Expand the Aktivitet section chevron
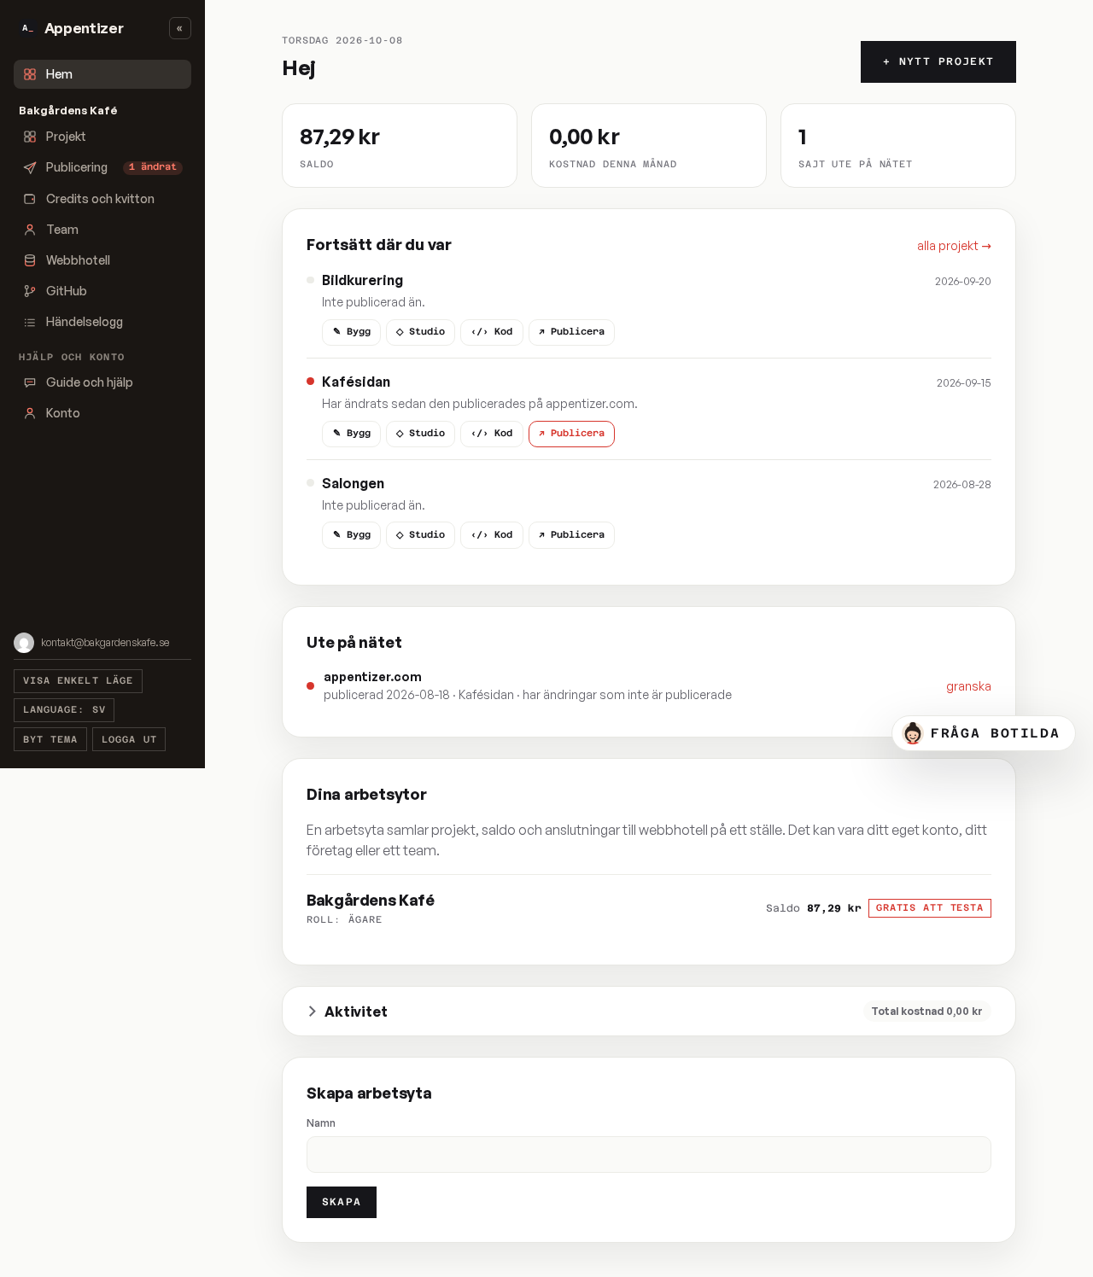 click(x=312, y=1012)
